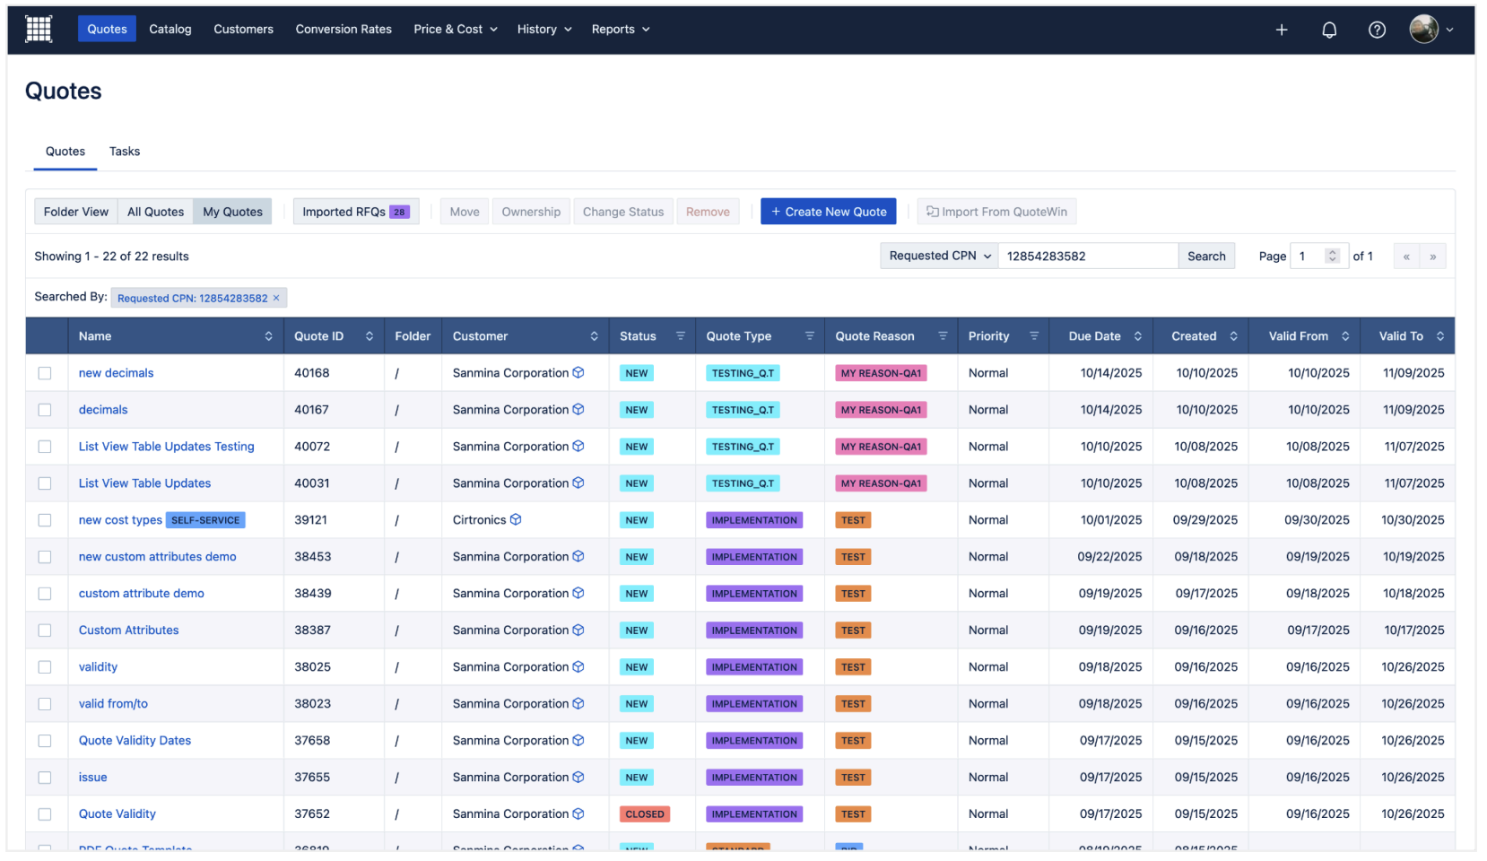Click the Status column filter icon
Screen dimensions: 1487x861
[681, 336]
